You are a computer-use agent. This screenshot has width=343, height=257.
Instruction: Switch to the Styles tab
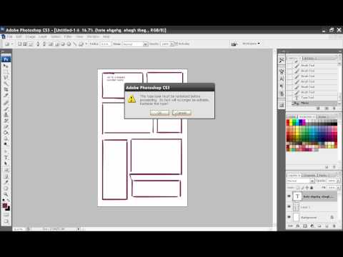click(322, 116)
